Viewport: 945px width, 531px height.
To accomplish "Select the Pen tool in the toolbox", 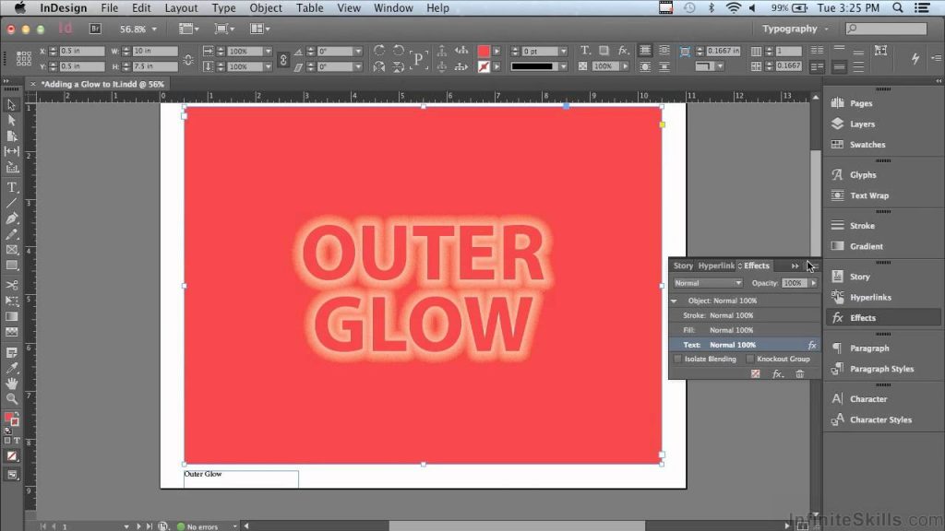I will 12,218.
